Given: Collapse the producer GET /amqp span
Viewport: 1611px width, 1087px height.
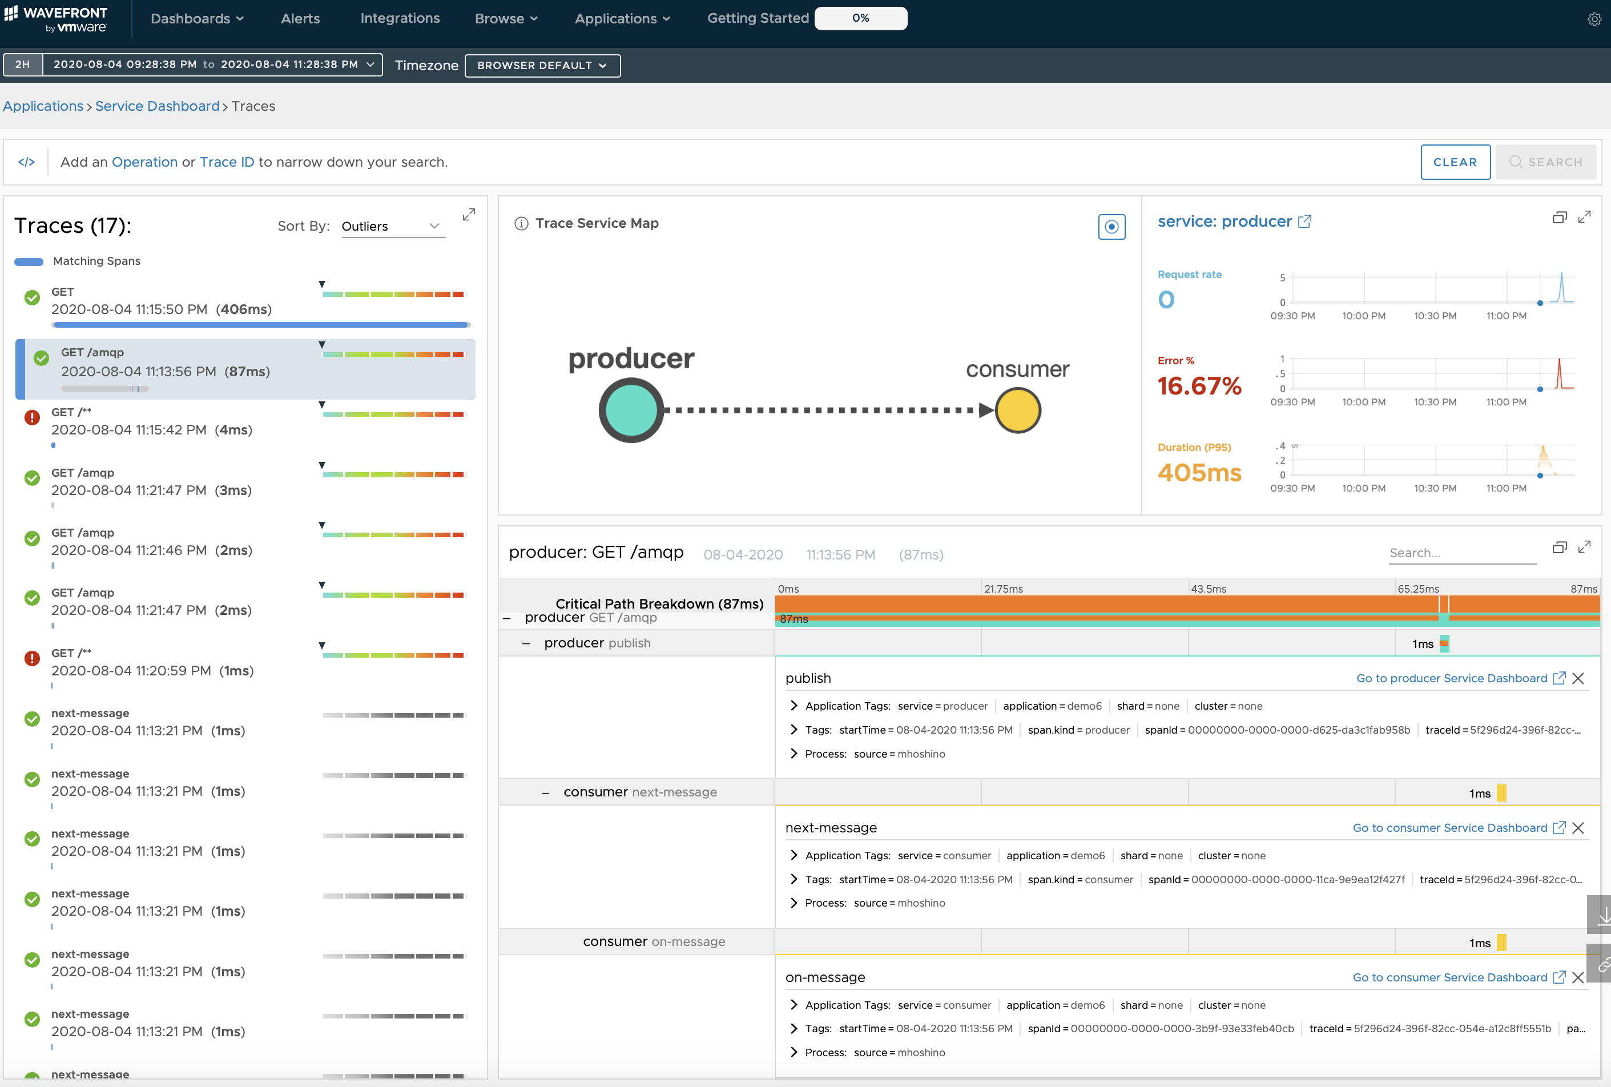Looking at the screenshot, I should coord(507,618).
